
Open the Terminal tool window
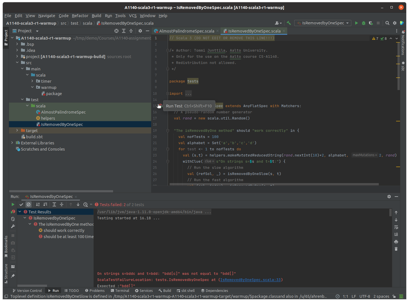tap(120, 291)
